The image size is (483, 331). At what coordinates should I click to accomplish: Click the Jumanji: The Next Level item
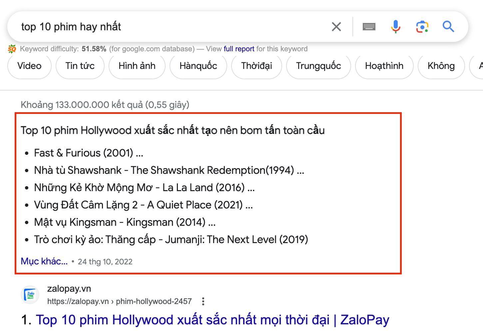point(171,239)
